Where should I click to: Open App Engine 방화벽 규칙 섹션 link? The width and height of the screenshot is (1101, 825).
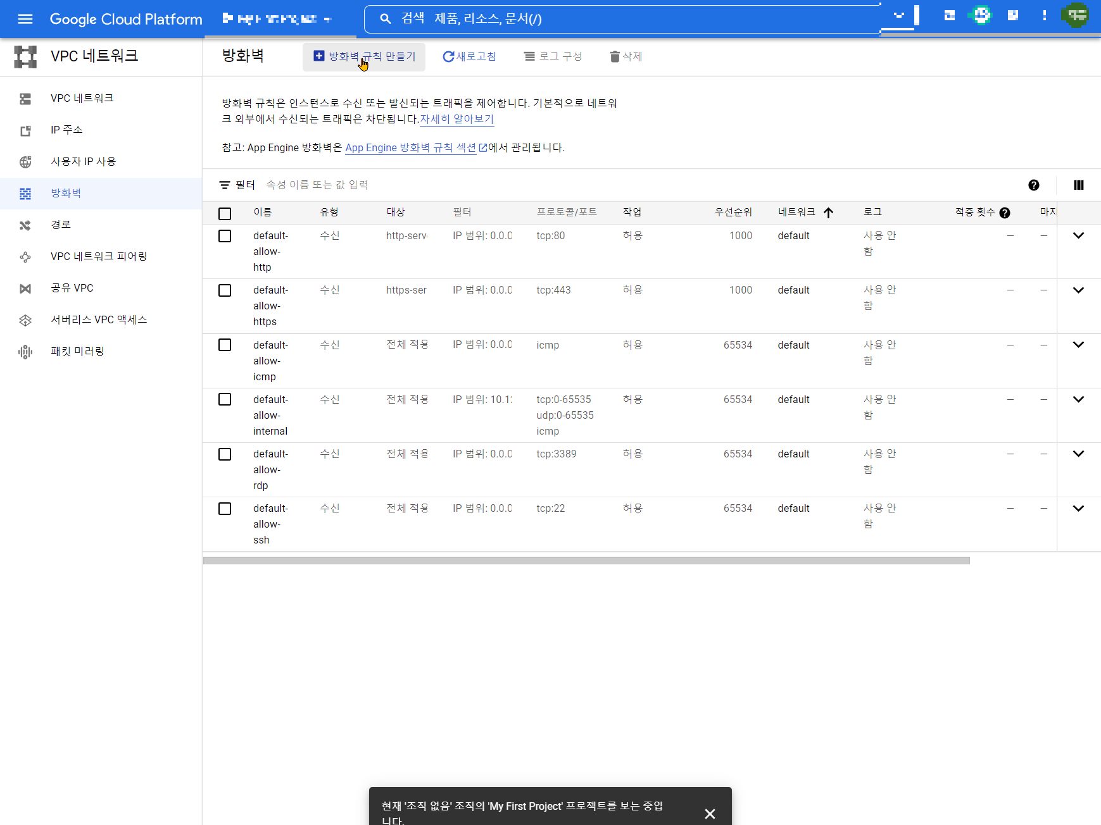tap(411, 147)
